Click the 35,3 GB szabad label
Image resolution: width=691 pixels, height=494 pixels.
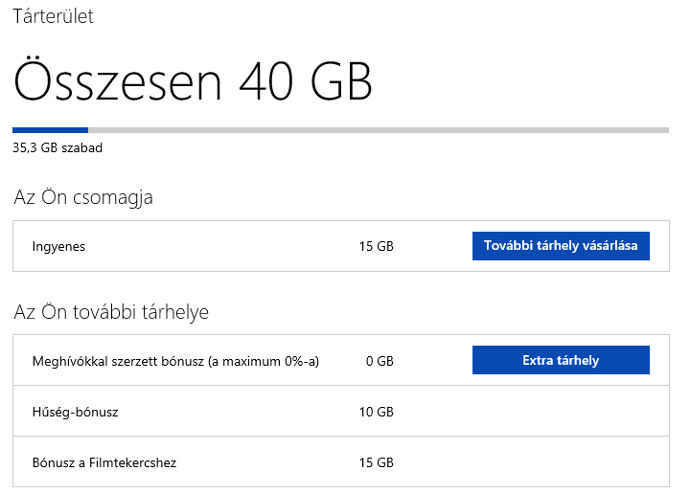click(58, 148)
